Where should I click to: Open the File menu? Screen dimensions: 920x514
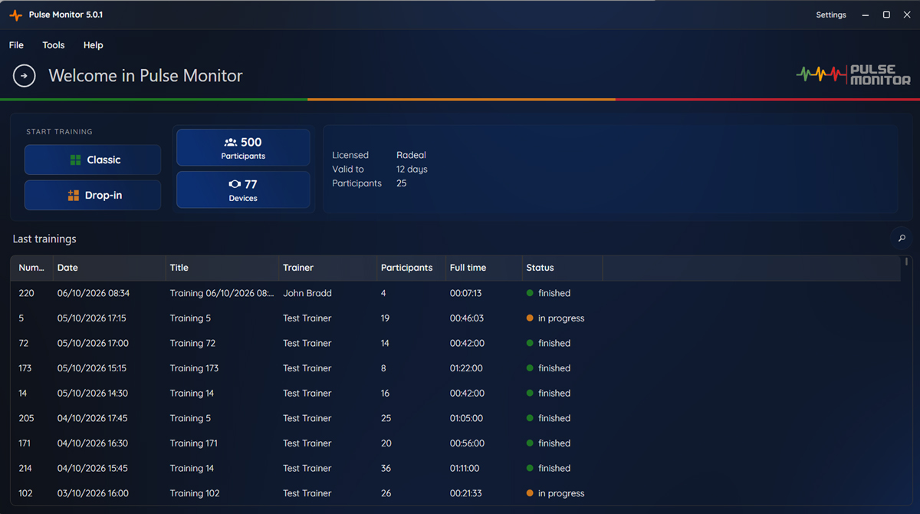pos(16,45)
